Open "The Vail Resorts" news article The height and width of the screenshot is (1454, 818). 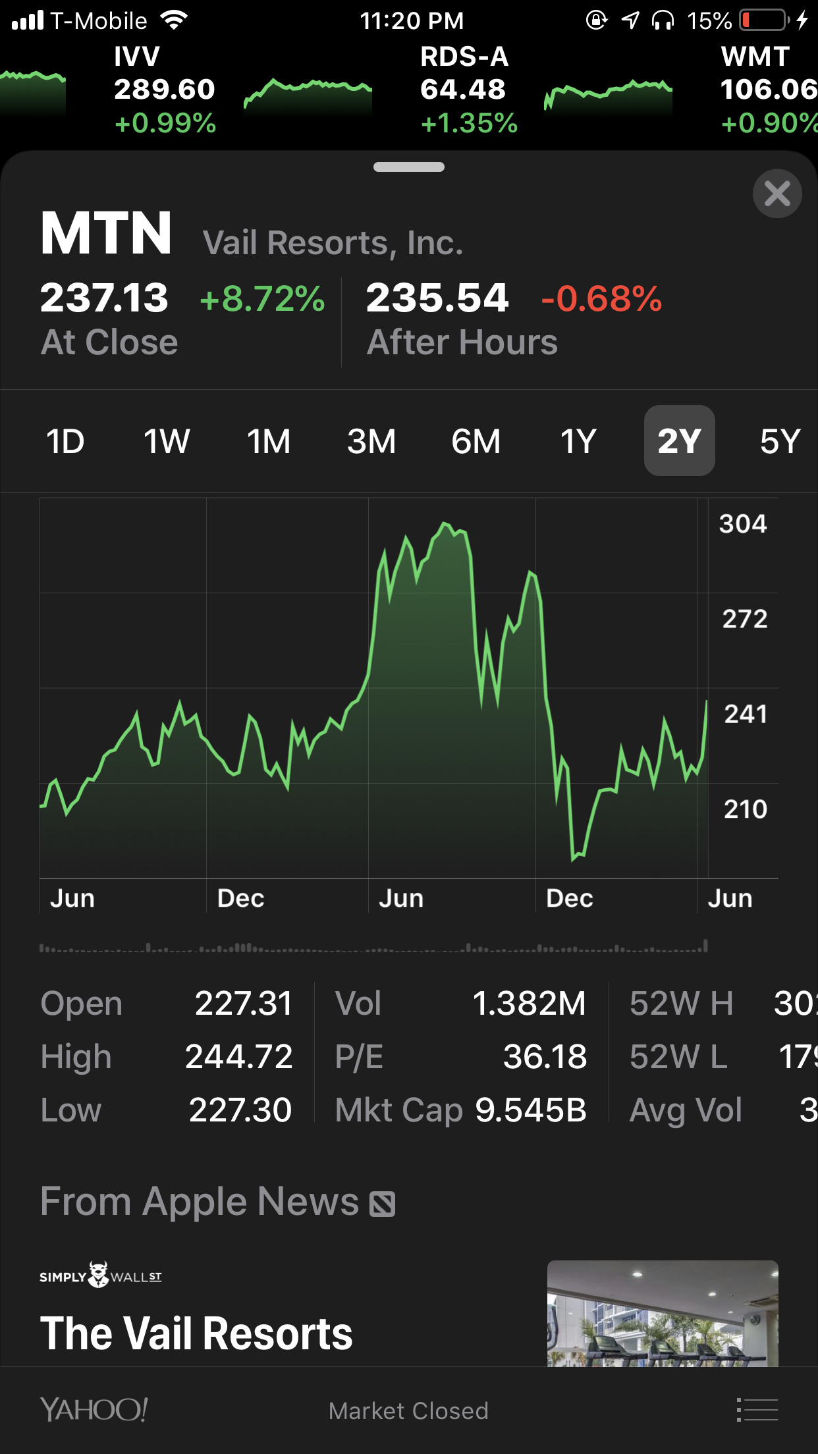(x=196, y=1333)
